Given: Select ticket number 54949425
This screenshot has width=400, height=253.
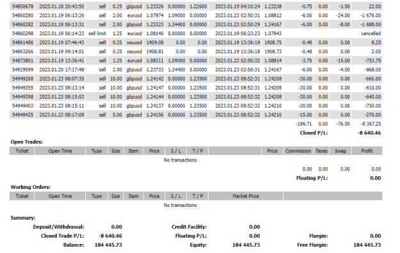Looking at the screenshot, I should coord(22,115).
